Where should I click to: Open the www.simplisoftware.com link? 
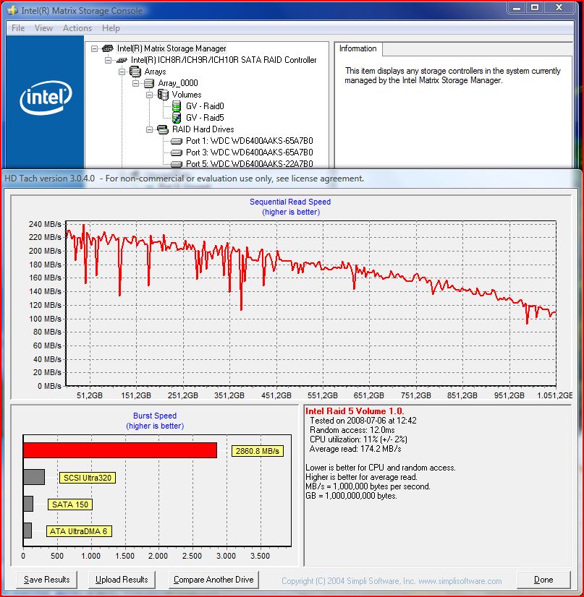460,581
